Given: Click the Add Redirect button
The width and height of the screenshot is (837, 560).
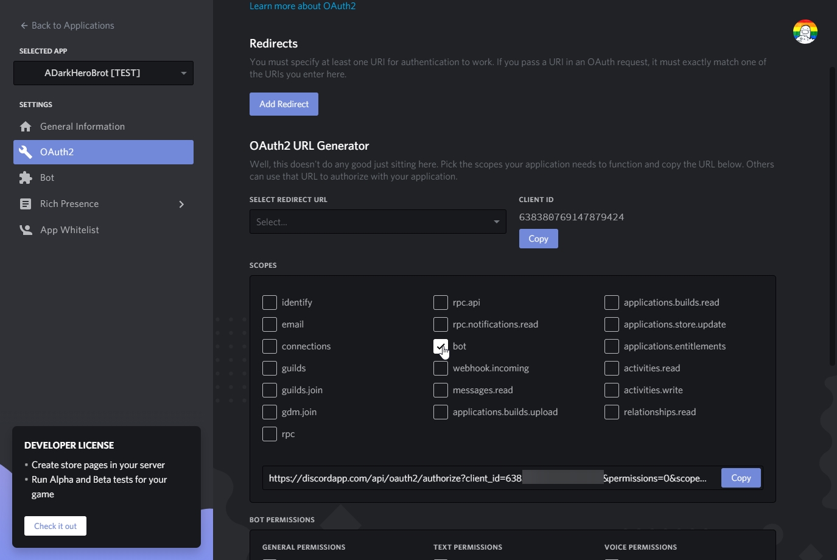Looking at the screenshot, I should (x=284, y=104).
